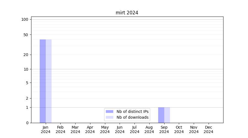Click the '20' y-axis tick label

point(26,55)
